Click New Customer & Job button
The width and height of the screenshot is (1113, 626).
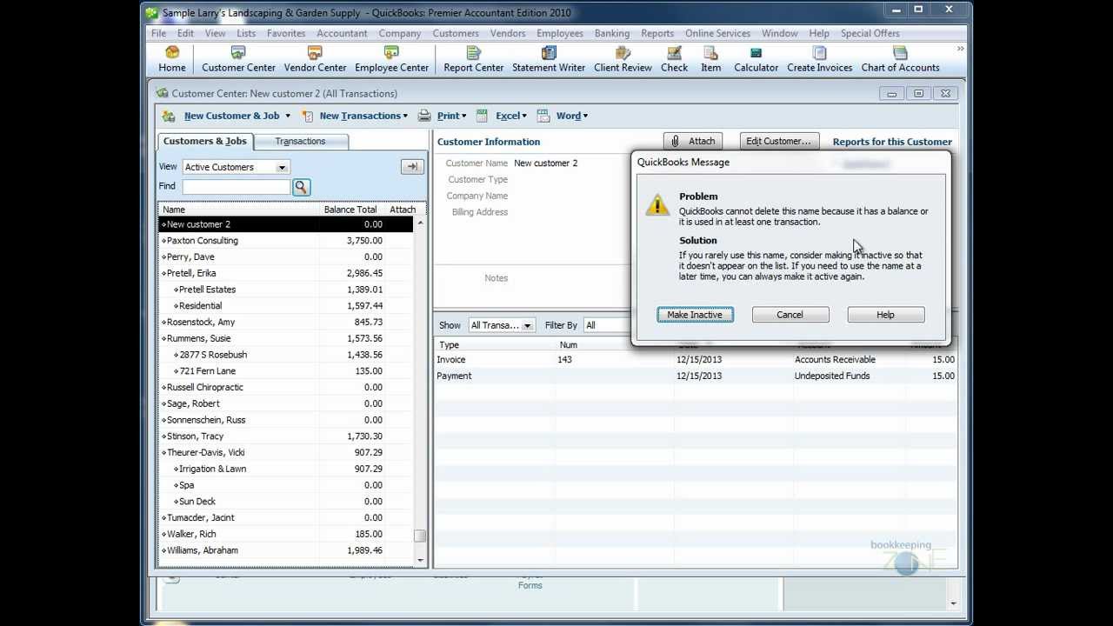click(230, 116)
